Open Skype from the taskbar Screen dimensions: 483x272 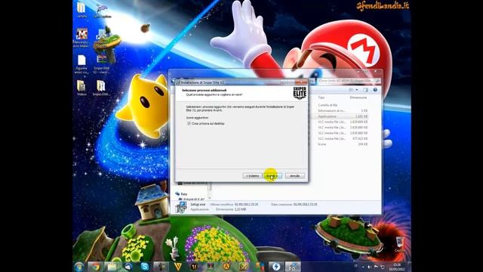[144, 267]
